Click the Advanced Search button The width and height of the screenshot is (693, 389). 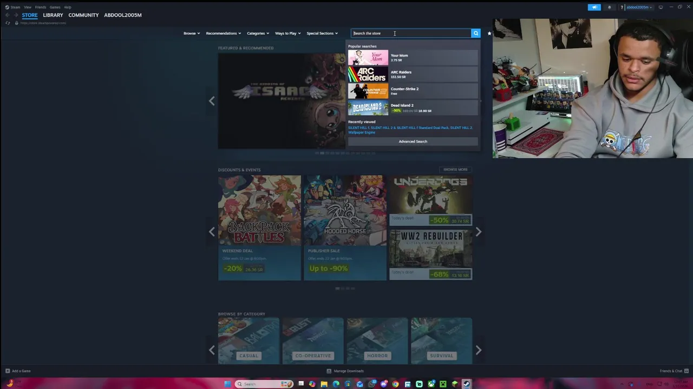click(413, 142)
